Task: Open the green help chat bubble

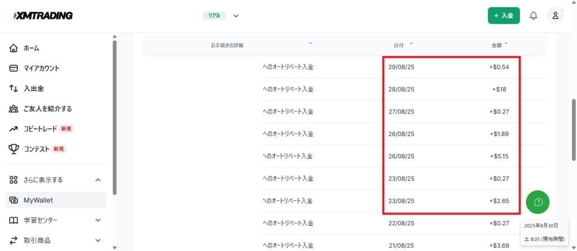Action: click(x=538, y=202)
